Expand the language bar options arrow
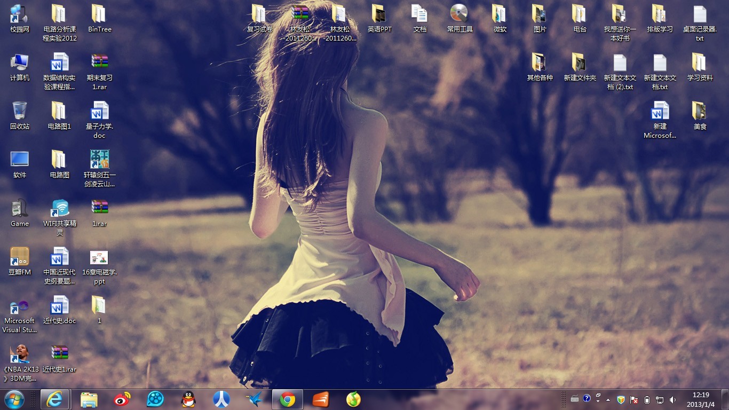The height and width of the screenshot is (410, 729). coord(598,400)
